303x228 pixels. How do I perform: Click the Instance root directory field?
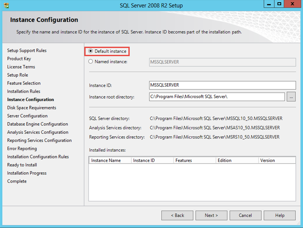click(217, 97)
